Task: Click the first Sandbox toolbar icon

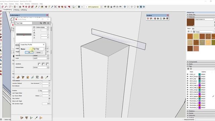Action: pos(148,18)
